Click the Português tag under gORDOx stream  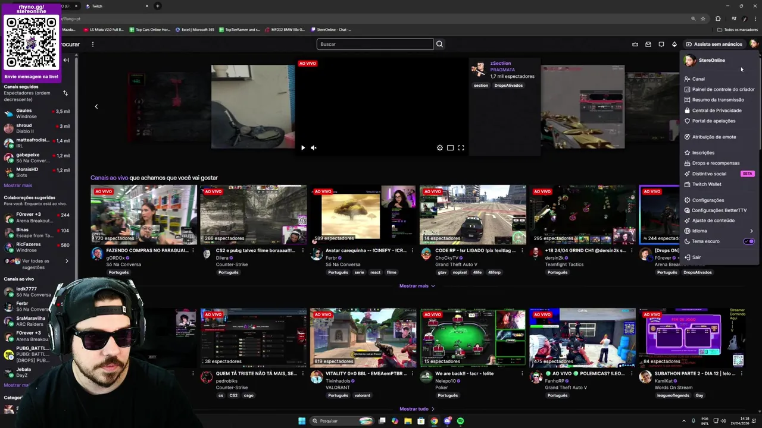(118, 272)
